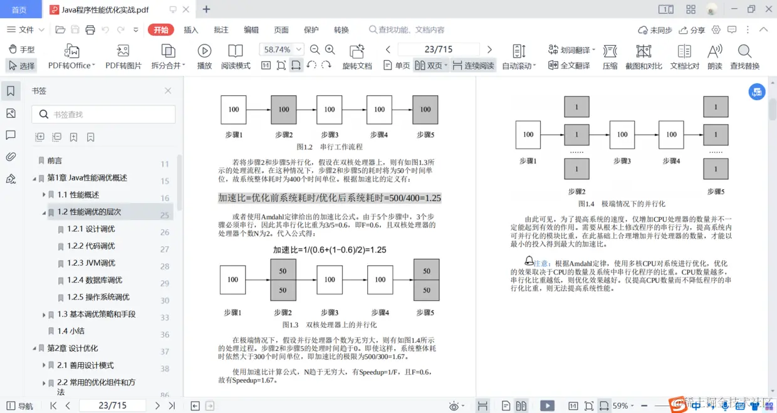Click the blue floating assistant icon

(x=757, y=91)
